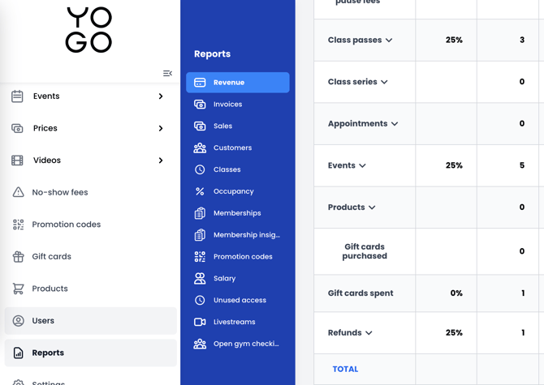The image size is (544, 385).
Task: Expand the Events submenu arrow in the sidebar
Action: 161,96
